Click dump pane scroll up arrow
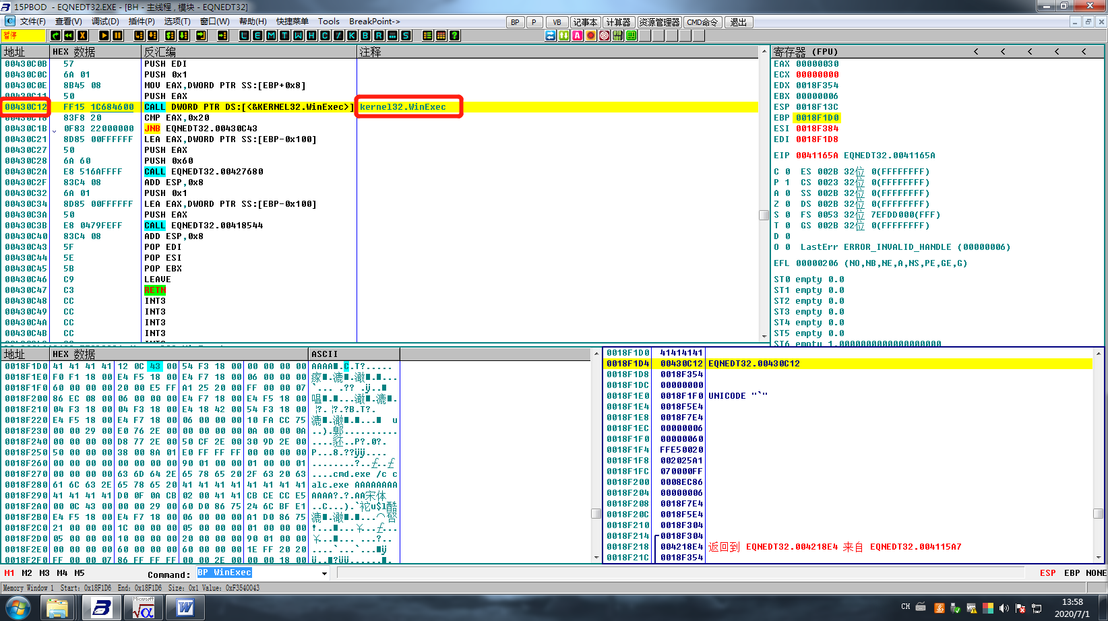The height and width of the screenshot is (621, 1108). click(x=596, y=353)
